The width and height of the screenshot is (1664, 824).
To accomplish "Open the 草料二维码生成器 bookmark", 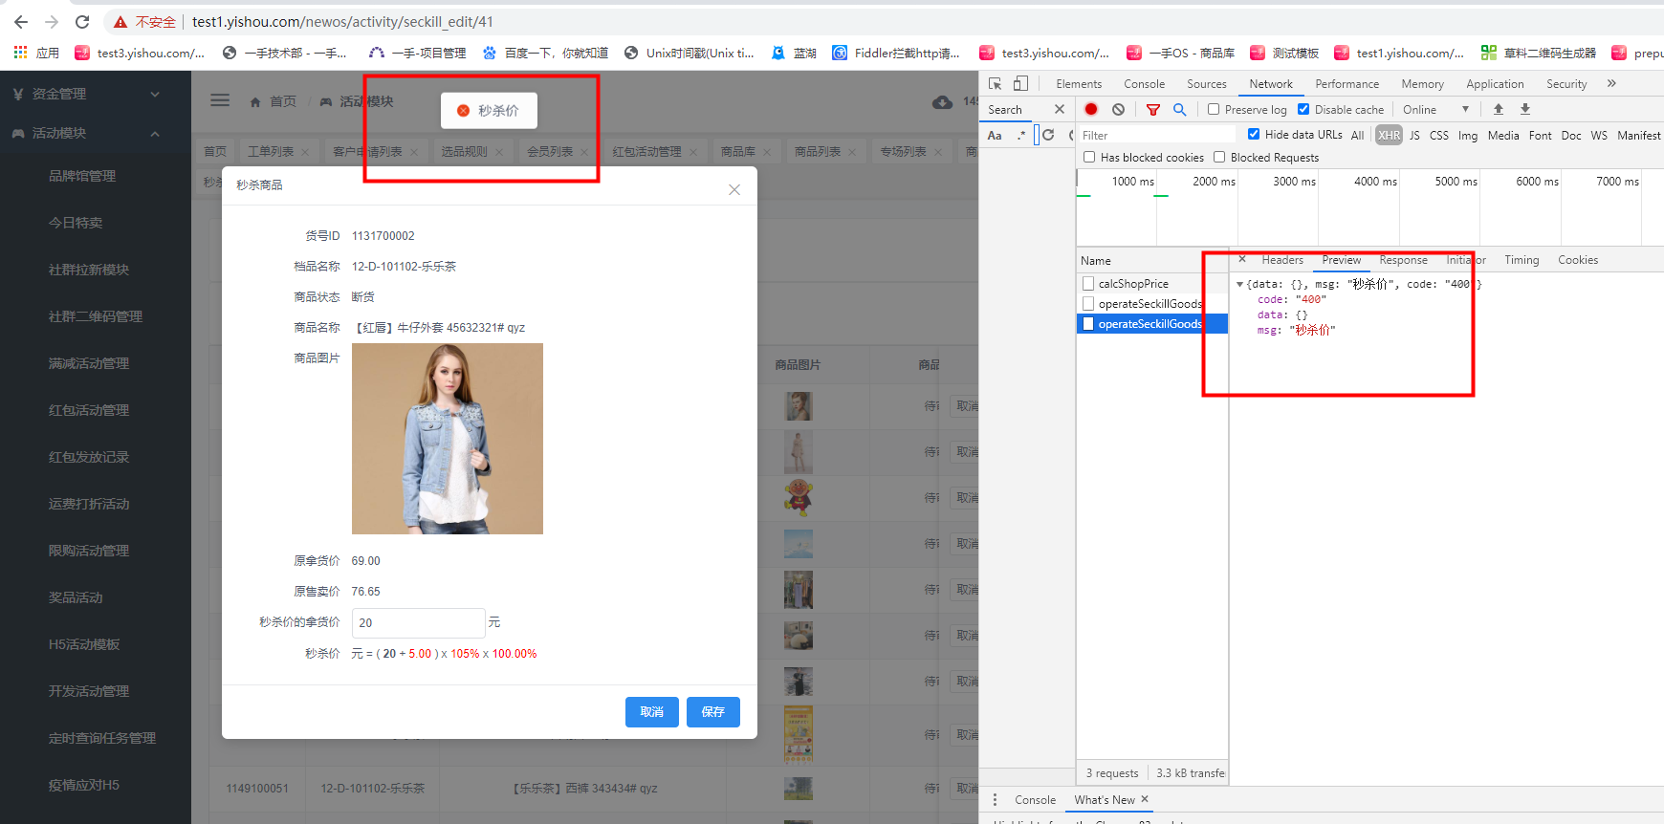I will click(1539, 53).
